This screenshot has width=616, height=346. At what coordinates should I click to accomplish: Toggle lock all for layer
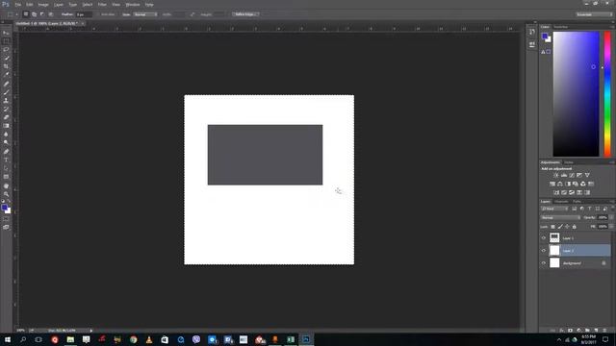[x=575, y=227]
